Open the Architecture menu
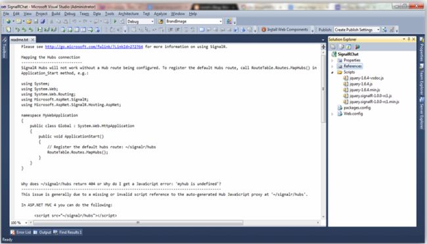427x244 pixels. coord(128,14)
